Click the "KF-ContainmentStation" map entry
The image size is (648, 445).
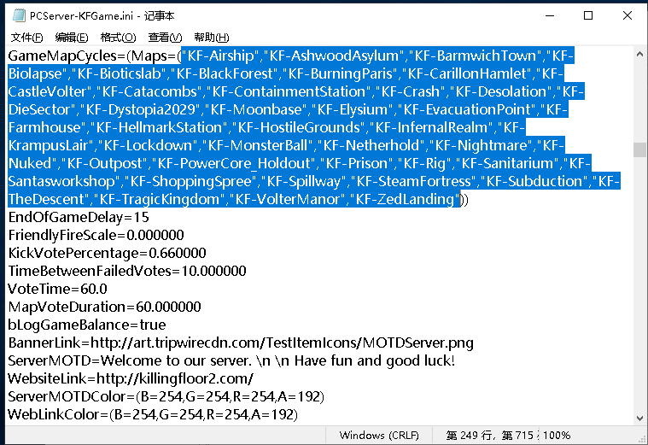[289, 91]
